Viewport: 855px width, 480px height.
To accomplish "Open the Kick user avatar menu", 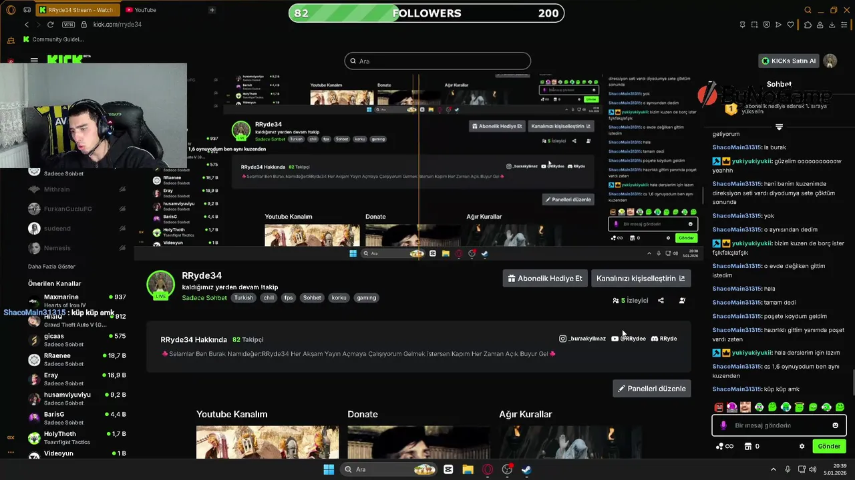I will pos(830,61).
